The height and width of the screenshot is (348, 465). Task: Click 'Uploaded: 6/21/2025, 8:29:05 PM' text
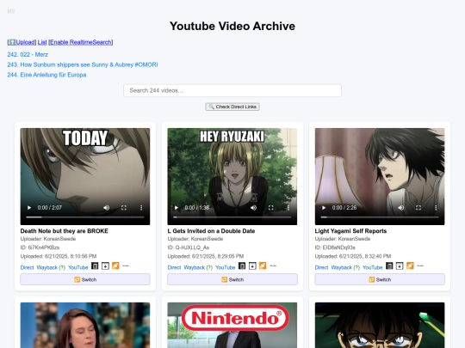point(206,256)
